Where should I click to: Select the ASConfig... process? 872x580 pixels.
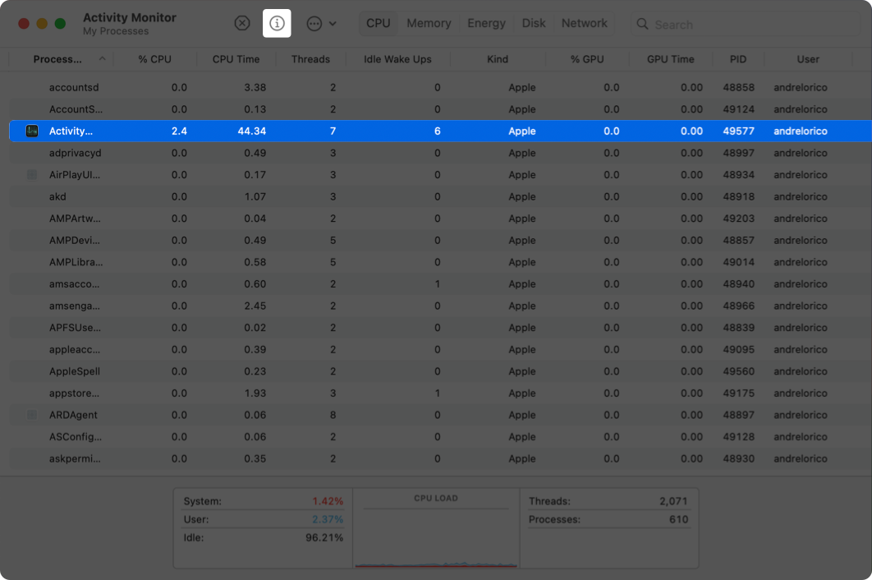(x=75, y=436)
